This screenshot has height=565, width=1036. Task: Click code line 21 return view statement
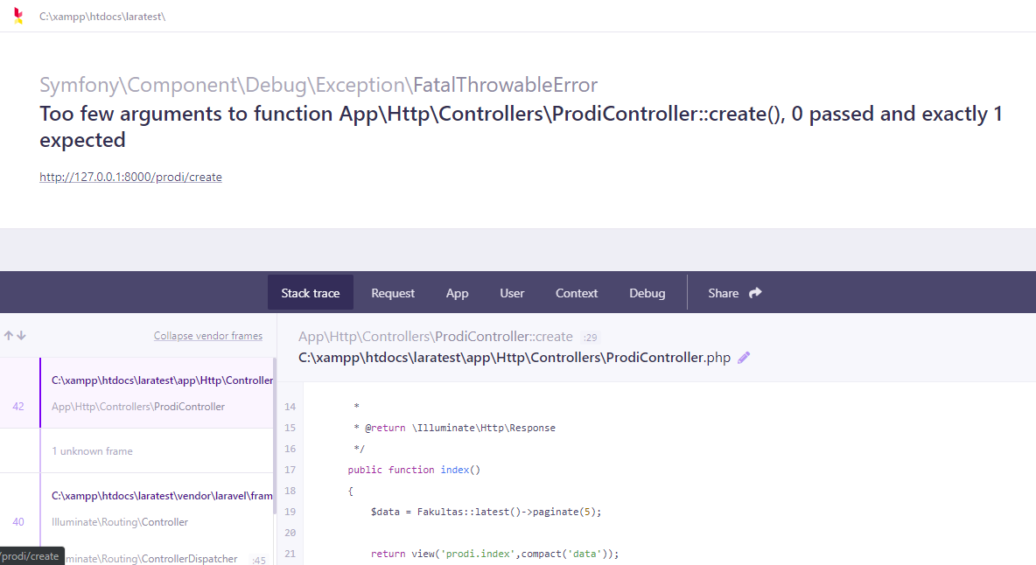pos(495,554)
